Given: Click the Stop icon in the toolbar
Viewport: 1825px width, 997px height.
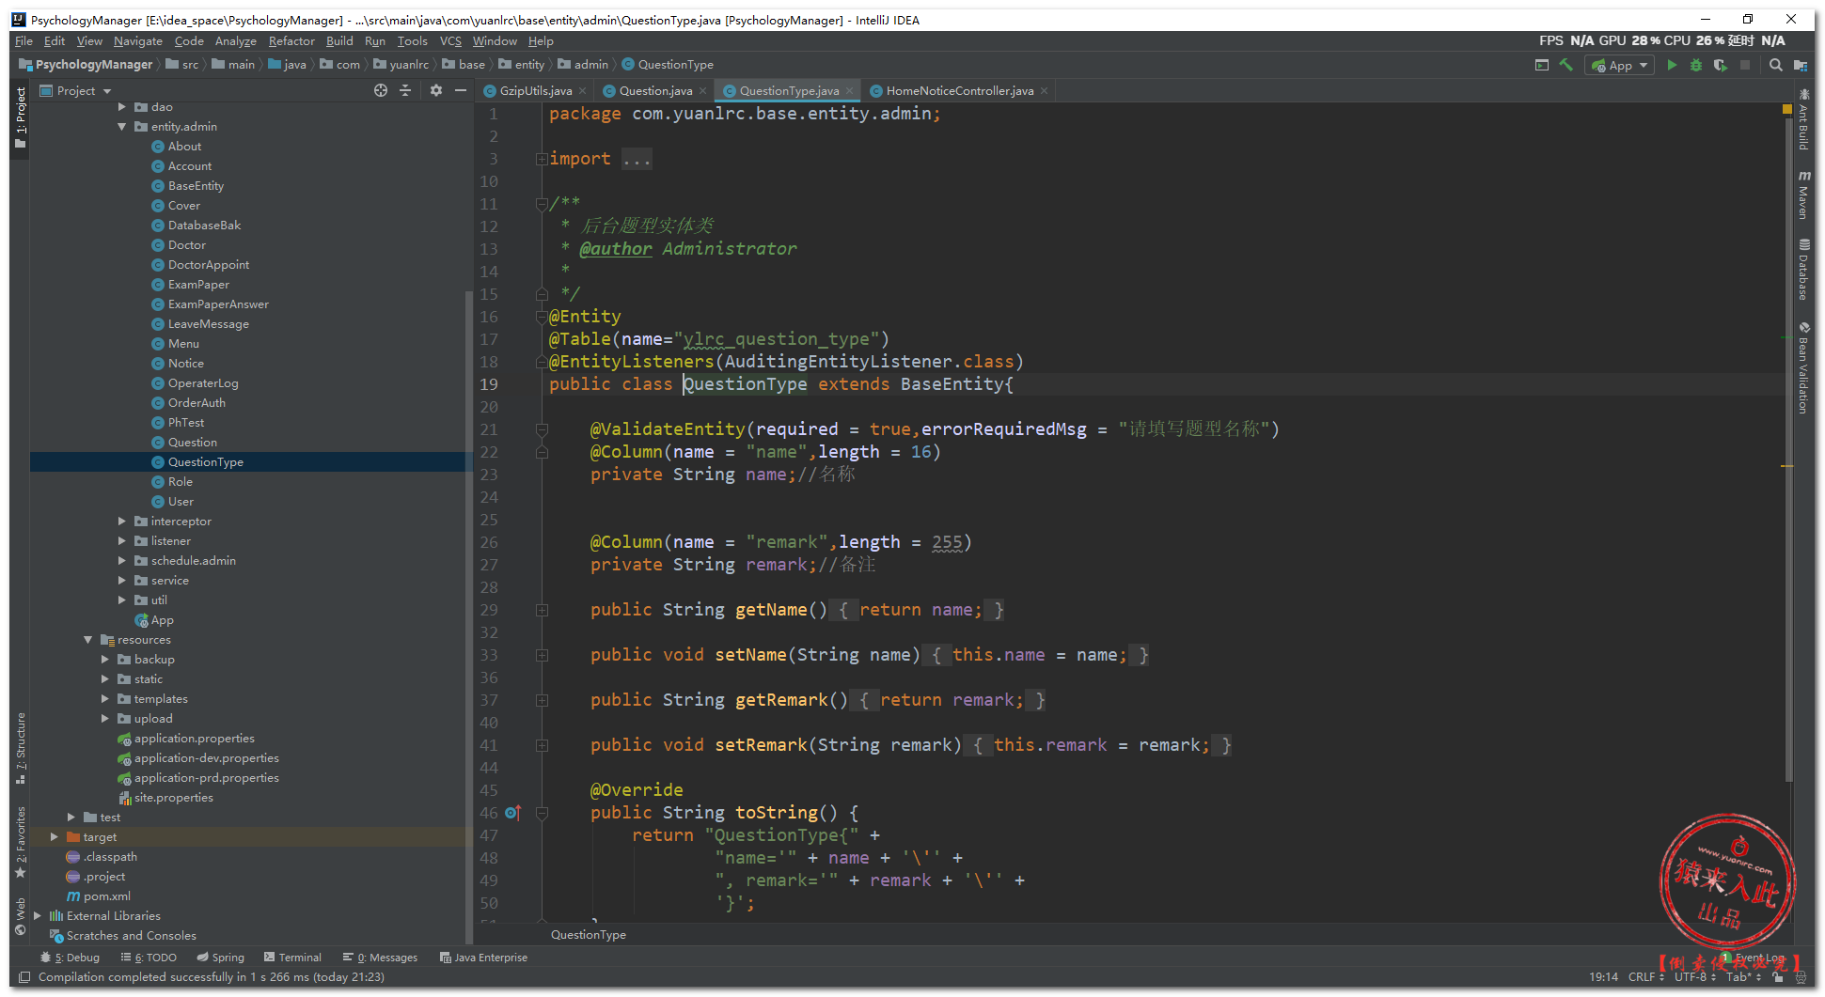Looking at the screenshot, I should click(1745, 65).
